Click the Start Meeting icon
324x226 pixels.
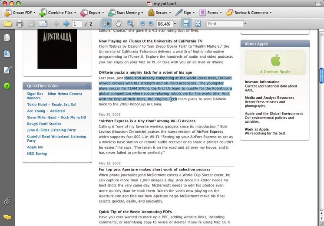coord(112,13)
